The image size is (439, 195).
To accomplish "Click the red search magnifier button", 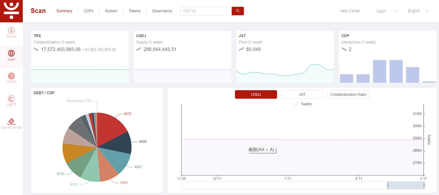I will pos(238,11).
